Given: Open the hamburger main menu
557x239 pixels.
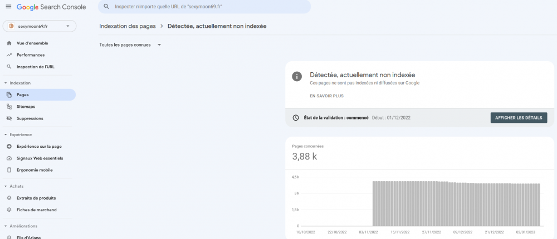Looking at the screenshot, I should pos(8,7).
